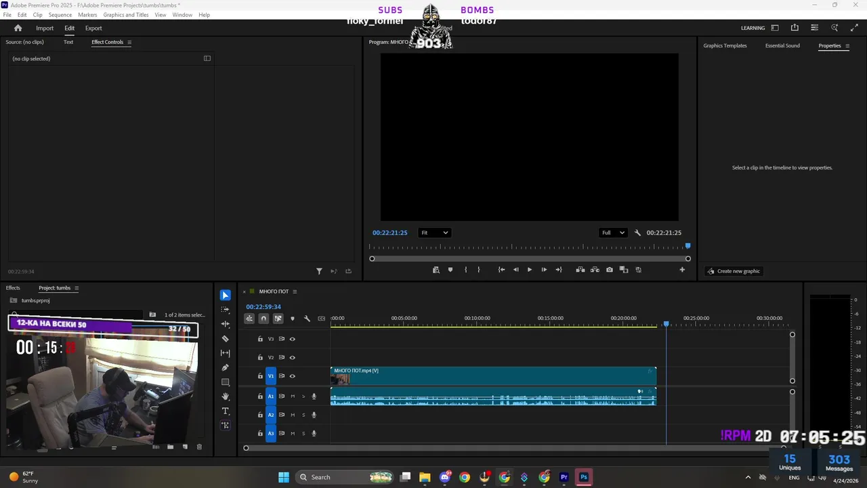867x488 pixels.
Task: Open МНОГО ПОТ sequence panel menu
Action: click(x=295, y=291)
